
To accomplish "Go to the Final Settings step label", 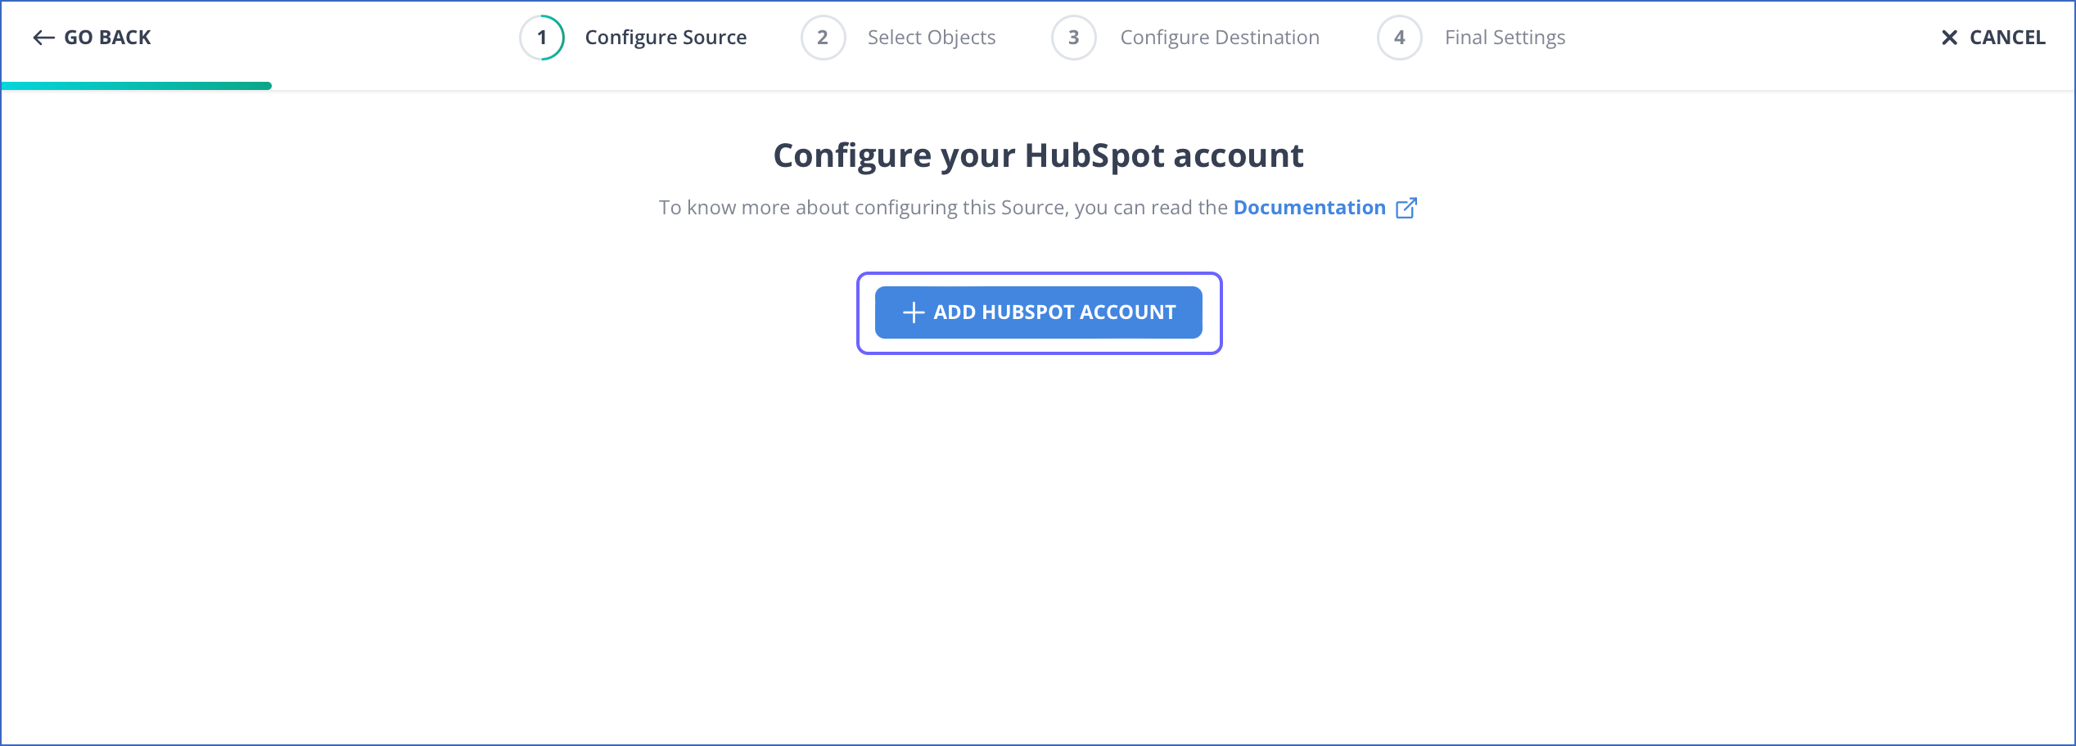I will tap(1505, 38).
